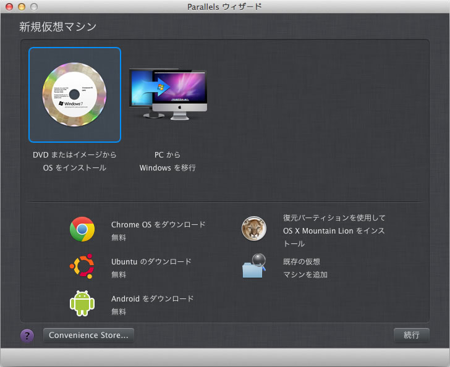
Task: Minimize the wizard with yellow button
Action: point(22,7)
